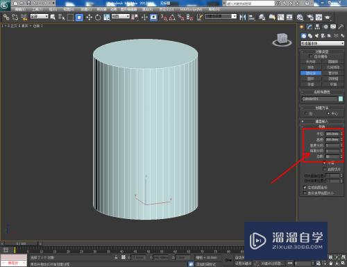The height and width of the screenshot is (267, 347).
Task: Open the MAXScript menu
Action: (x=191, y=9)
